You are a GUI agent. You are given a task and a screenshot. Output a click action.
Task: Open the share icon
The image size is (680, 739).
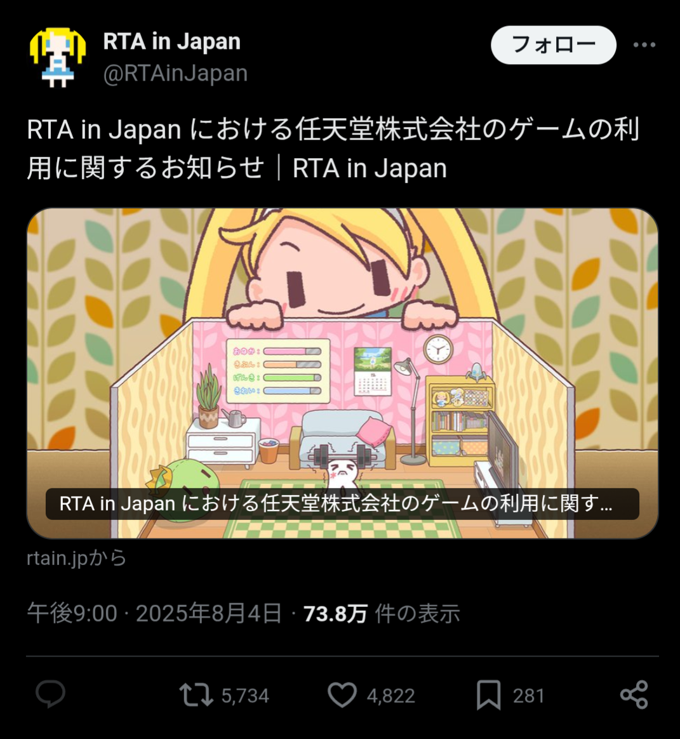(634, 695)
